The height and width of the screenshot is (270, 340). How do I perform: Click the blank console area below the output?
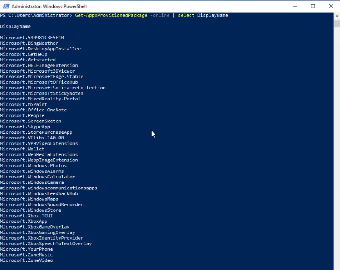[161, 267]
